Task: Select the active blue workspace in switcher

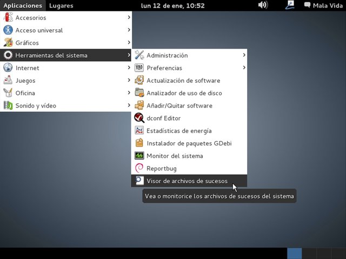Action: click(294, 253)
